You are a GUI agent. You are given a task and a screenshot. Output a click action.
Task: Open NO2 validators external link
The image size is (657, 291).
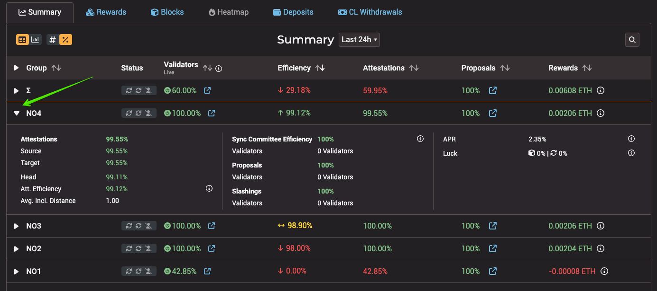212,248
